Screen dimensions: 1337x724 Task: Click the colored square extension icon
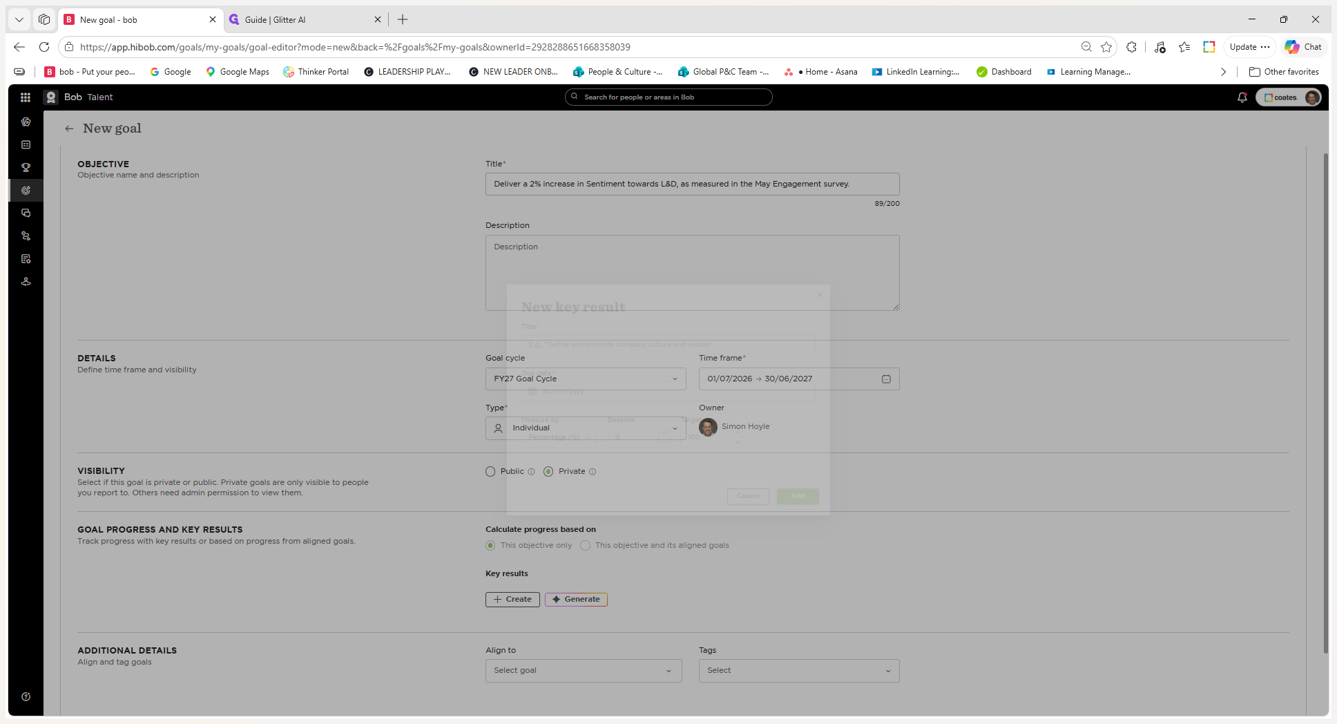(1209, 47)
